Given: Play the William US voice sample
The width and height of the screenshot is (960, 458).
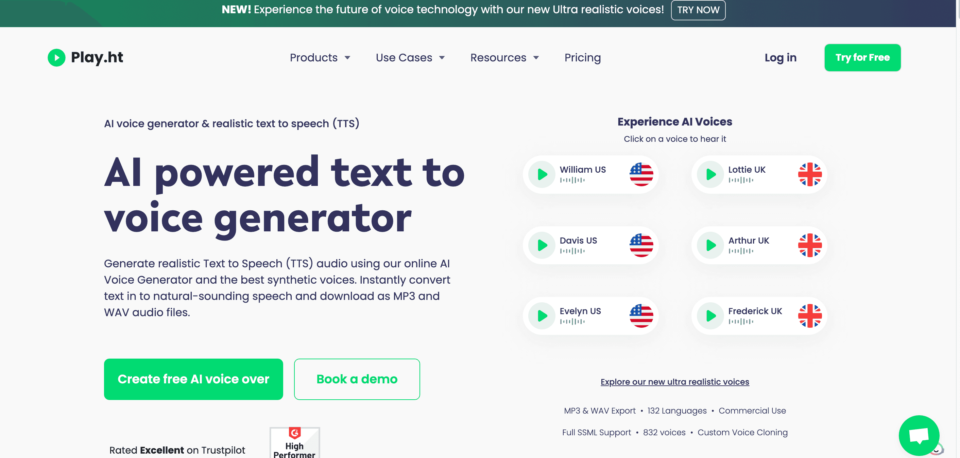Looking at the screenshot, I should click(541, 175).
